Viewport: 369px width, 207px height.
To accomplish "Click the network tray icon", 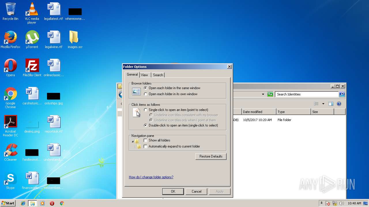I will coord(335,203).
